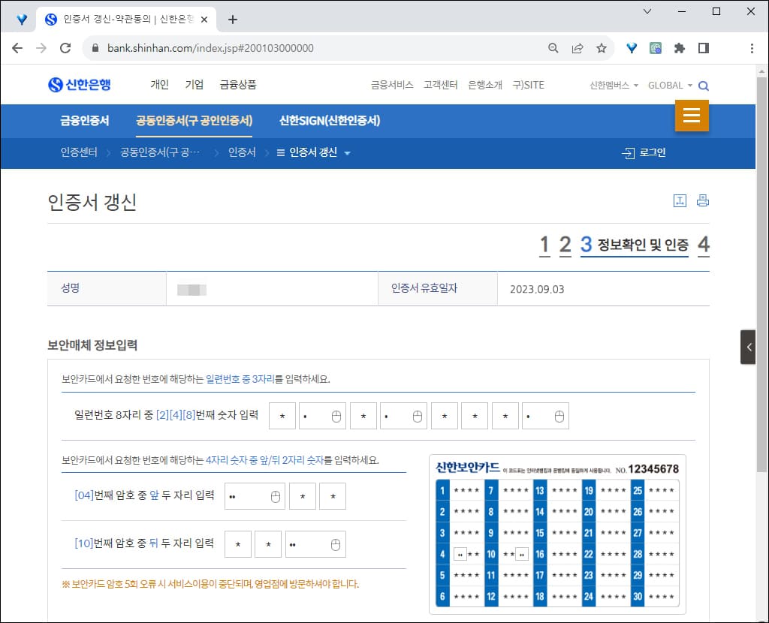
Task: Click the text size adjustment icon
Action: coord(680,200)
